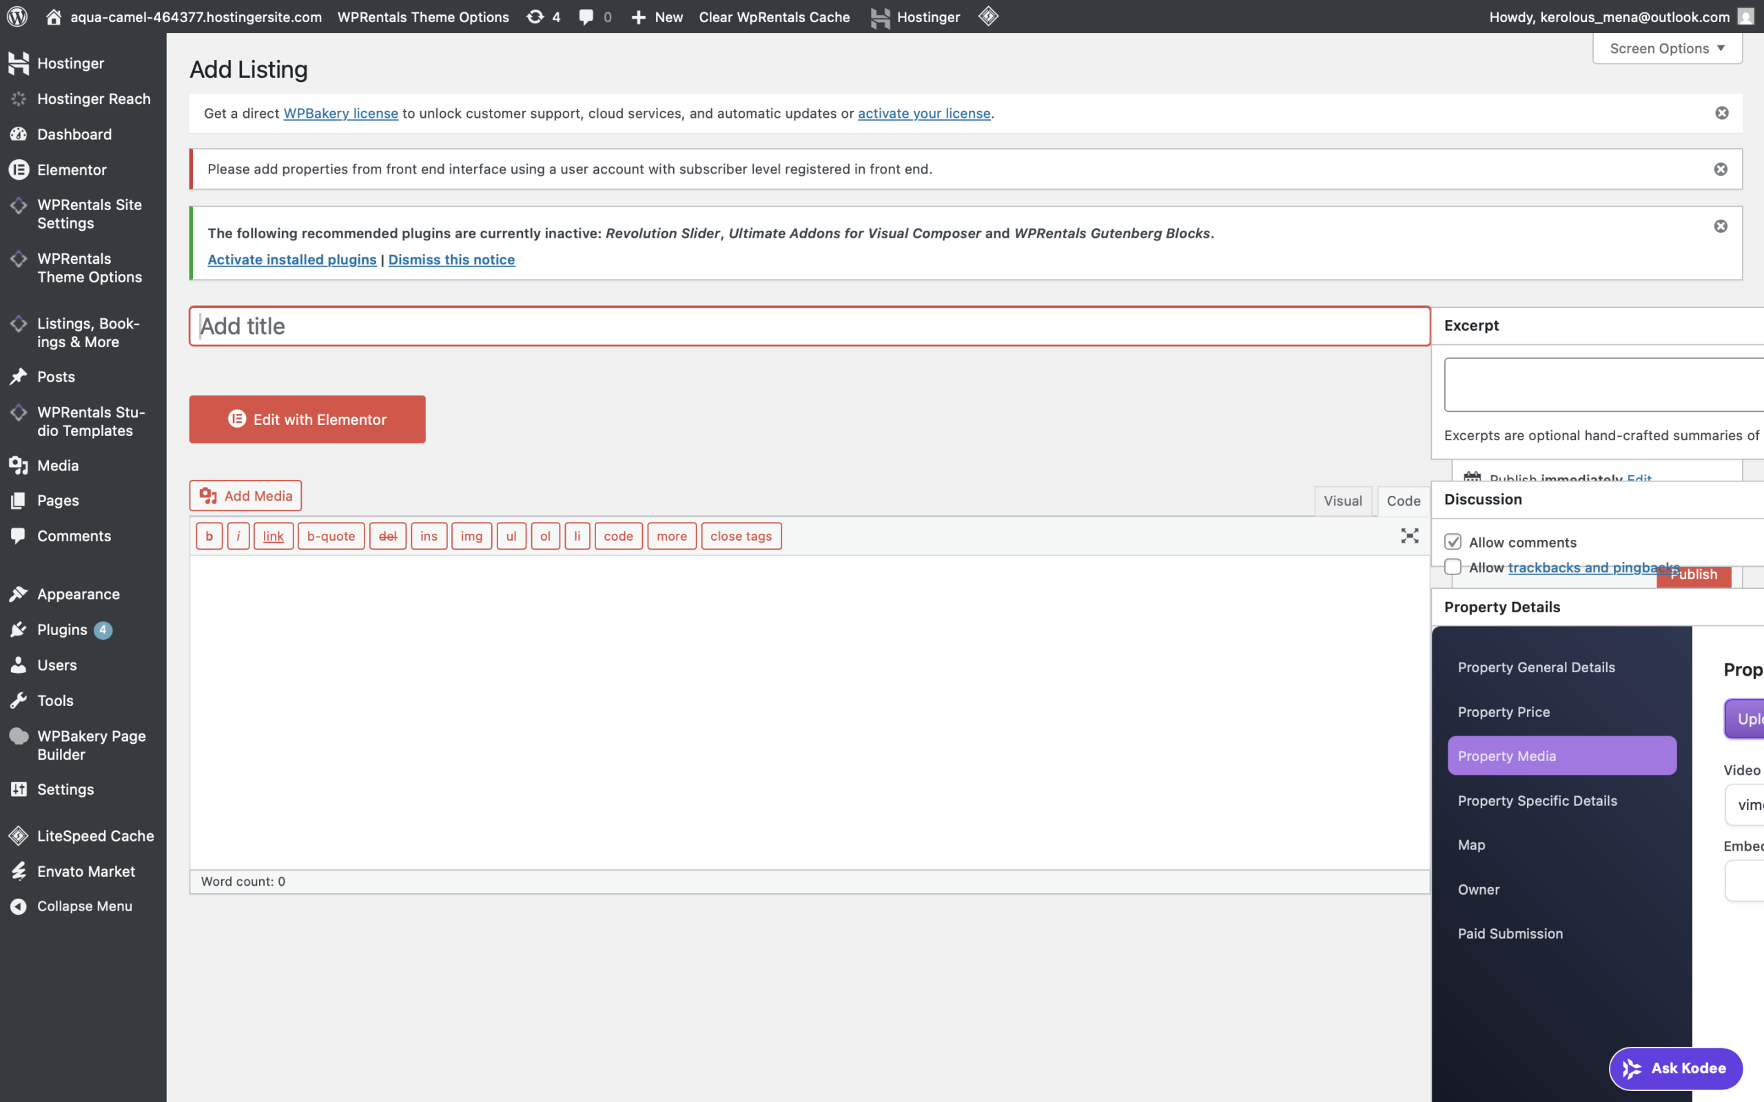
Task: Toggle distraction-free fullscreen editor icon
Action: tap(1409, 536)
